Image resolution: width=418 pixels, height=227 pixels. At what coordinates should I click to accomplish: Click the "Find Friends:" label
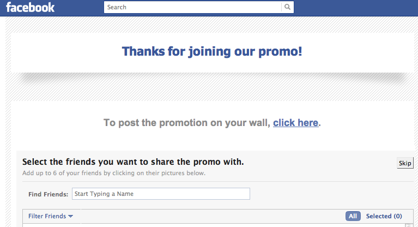tap(48, 194)
